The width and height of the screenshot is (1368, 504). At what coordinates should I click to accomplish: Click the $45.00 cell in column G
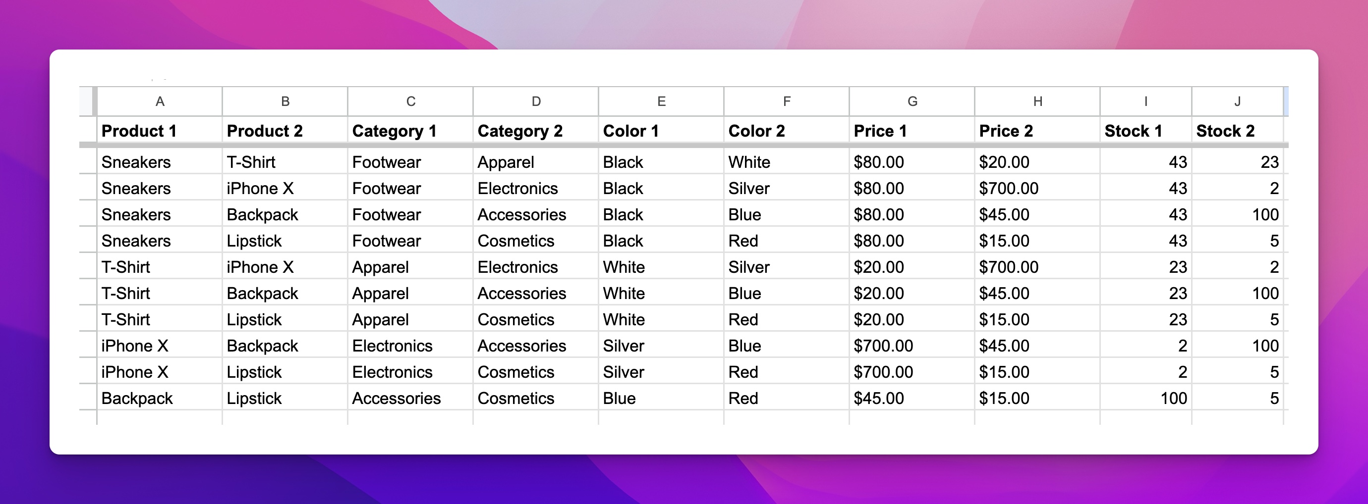point(912,398)
